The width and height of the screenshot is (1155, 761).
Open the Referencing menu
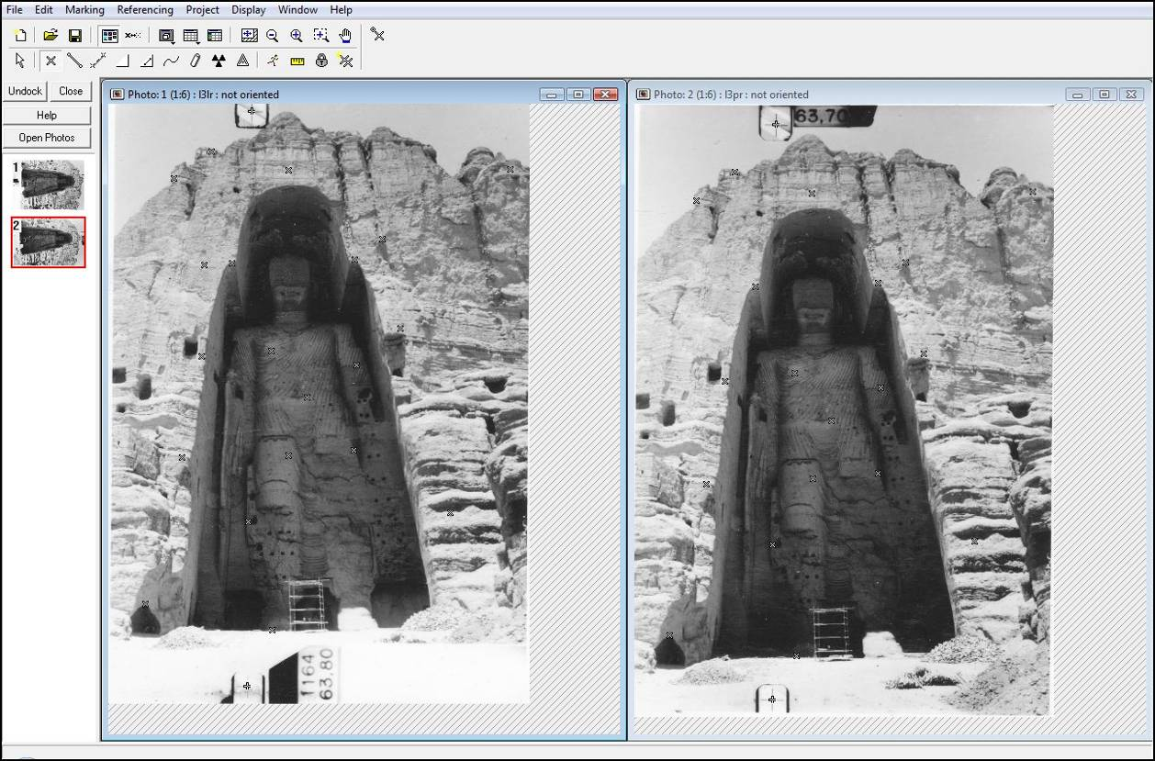pos(145,10)
